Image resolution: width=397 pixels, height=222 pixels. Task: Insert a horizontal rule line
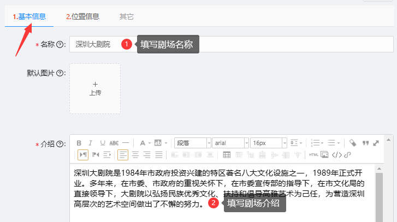[x=126, y=143]
